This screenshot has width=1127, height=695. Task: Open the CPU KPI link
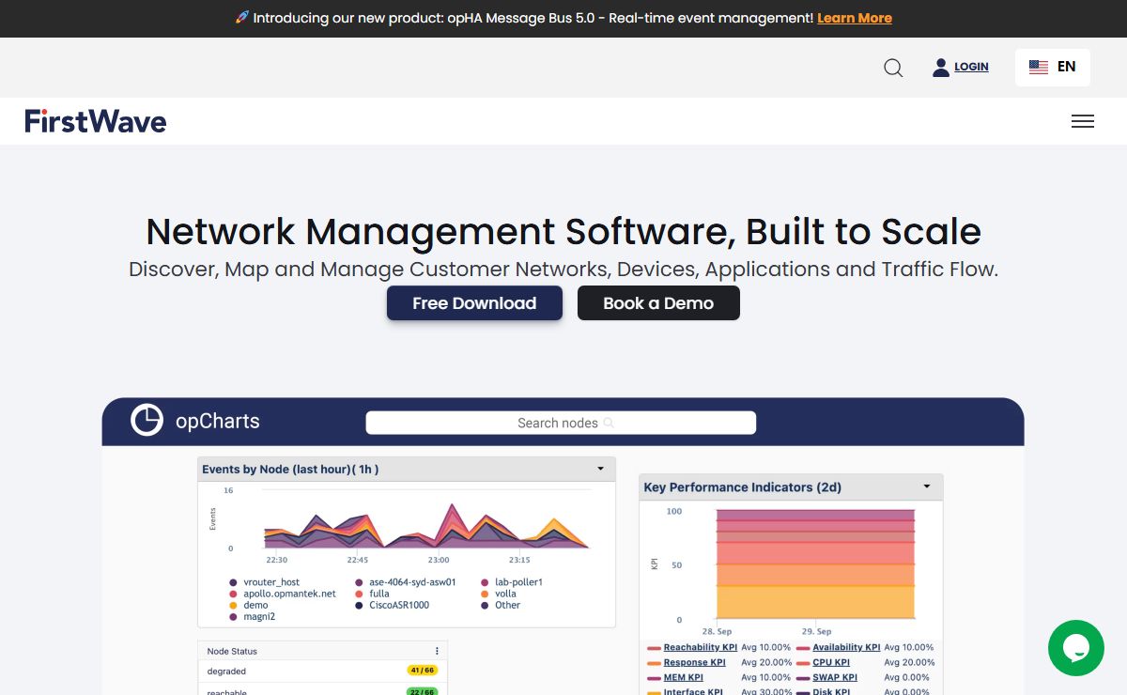831,662
